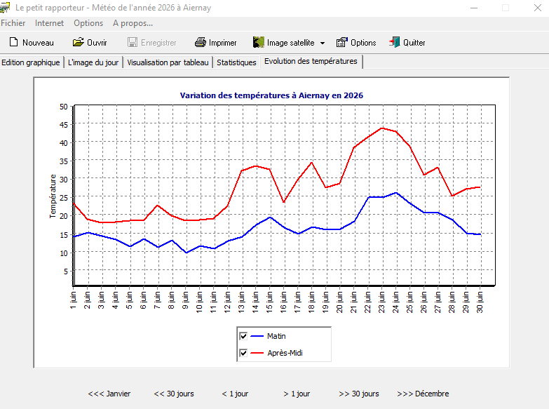Click the Image satellite icon
The image size is (549, 409).
click(x=259, y=42)
